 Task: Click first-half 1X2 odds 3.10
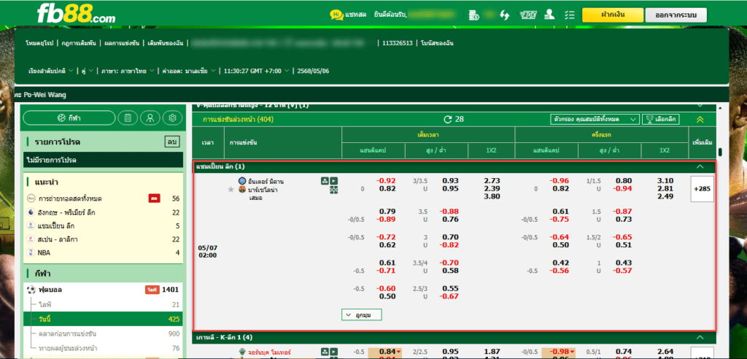pyautogui.click(x=665, y=181)
